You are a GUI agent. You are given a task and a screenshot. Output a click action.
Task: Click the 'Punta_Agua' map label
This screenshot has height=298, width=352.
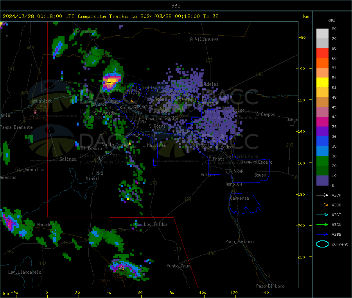[178, 266]
